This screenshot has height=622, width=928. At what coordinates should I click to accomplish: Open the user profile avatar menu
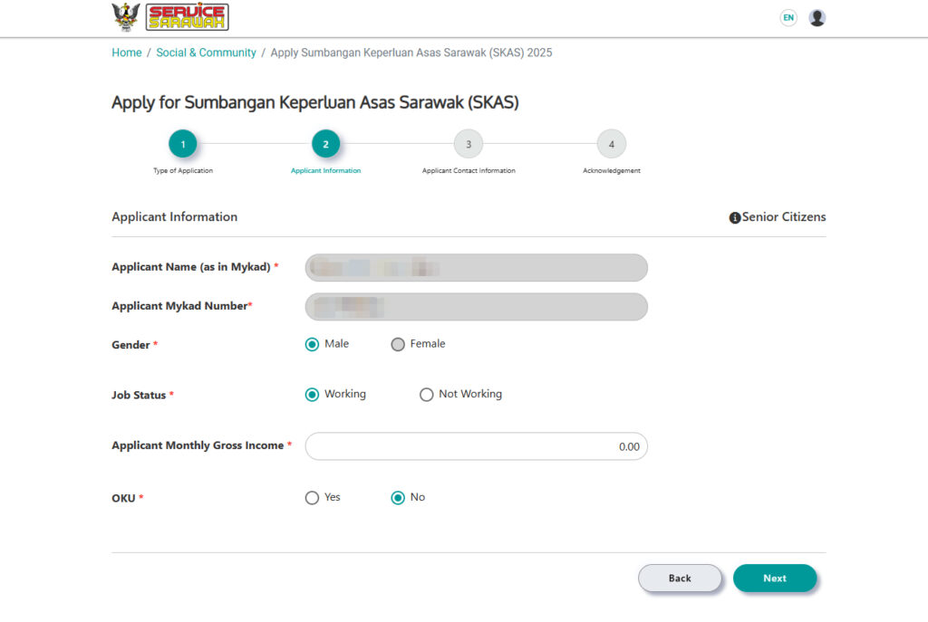click(817, 18)
